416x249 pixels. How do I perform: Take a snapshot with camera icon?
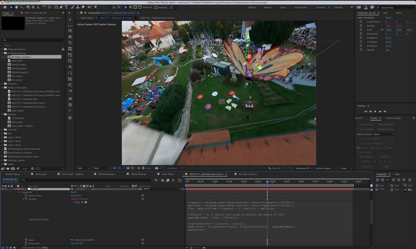(x=157, y=168)
